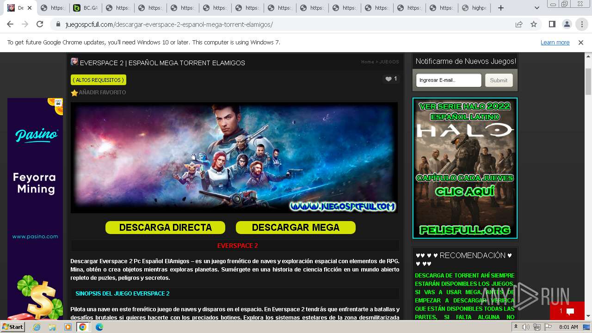Show hidden system tray icons

516,327
